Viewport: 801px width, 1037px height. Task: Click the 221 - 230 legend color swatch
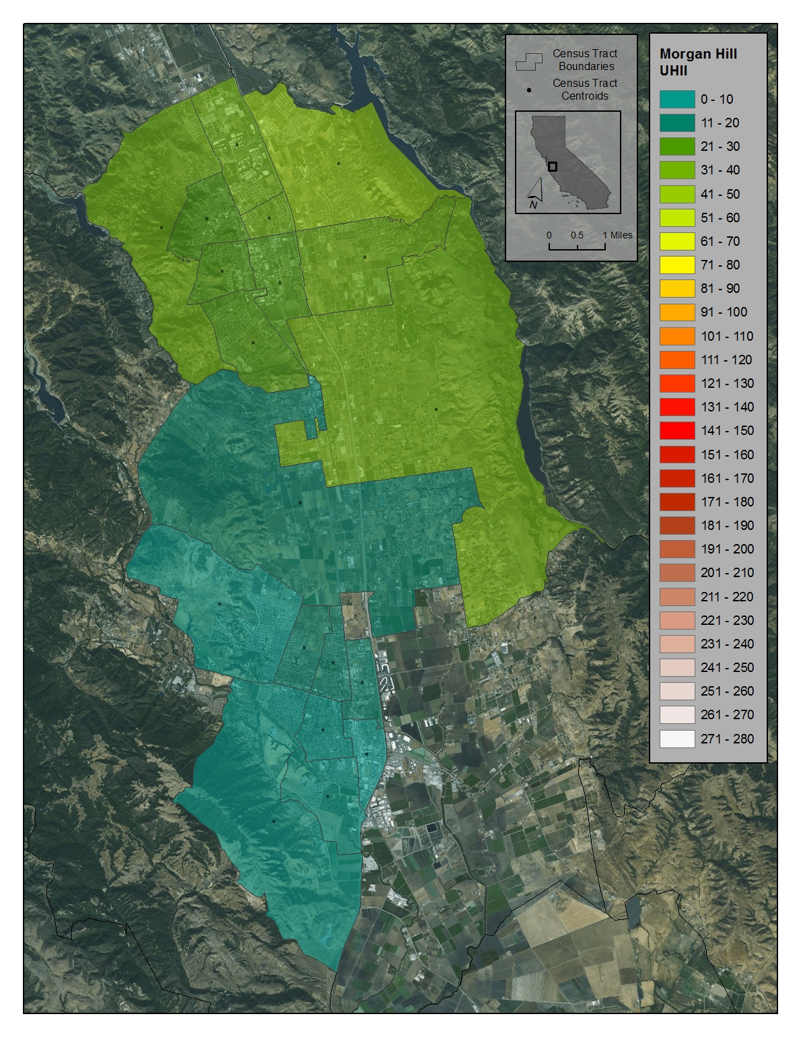click(676, 620)
